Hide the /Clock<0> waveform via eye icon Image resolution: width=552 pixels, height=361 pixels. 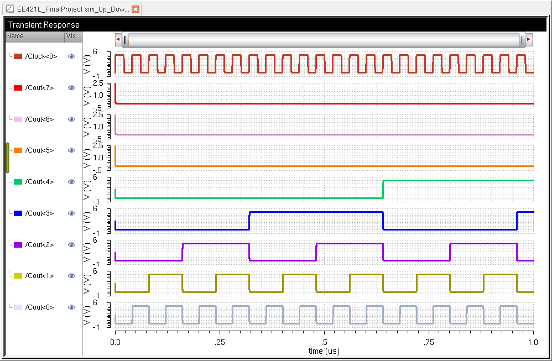tap(71, 56)
